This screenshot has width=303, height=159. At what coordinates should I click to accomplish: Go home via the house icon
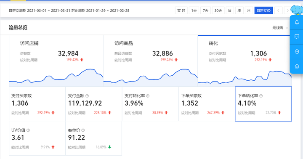pos(297,66)
